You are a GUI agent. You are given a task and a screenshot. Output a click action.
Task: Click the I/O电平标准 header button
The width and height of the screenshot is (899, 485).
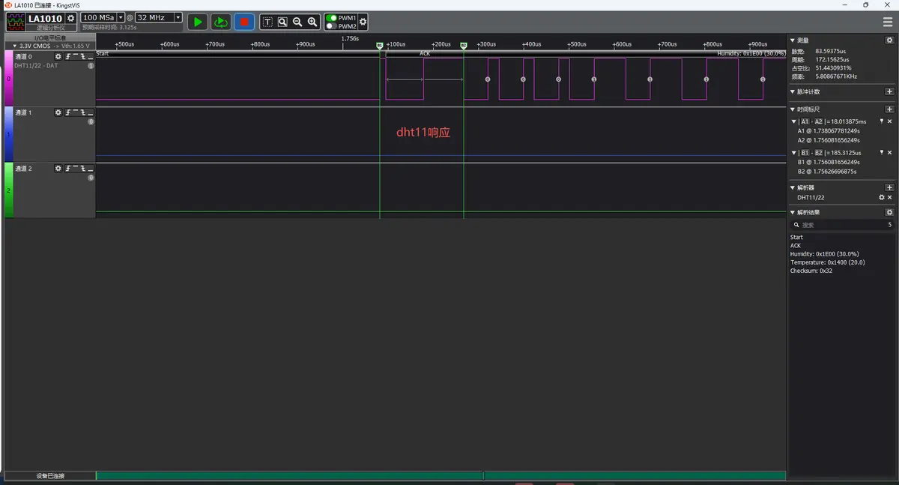50,37
